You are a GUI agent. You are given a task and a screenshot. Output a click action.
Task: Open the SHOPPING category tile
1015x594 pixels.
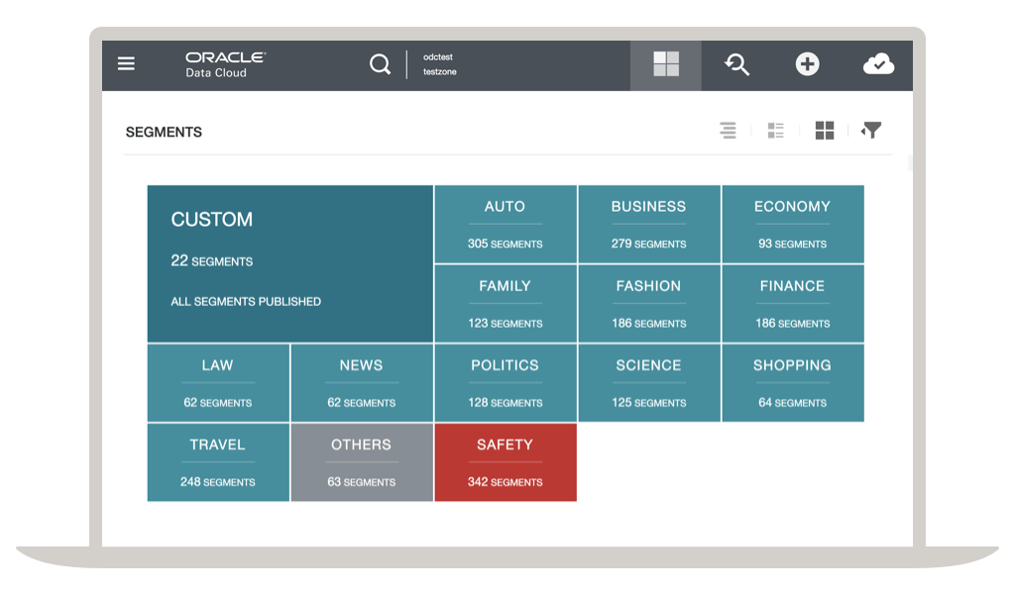click(x=793, y=383)
